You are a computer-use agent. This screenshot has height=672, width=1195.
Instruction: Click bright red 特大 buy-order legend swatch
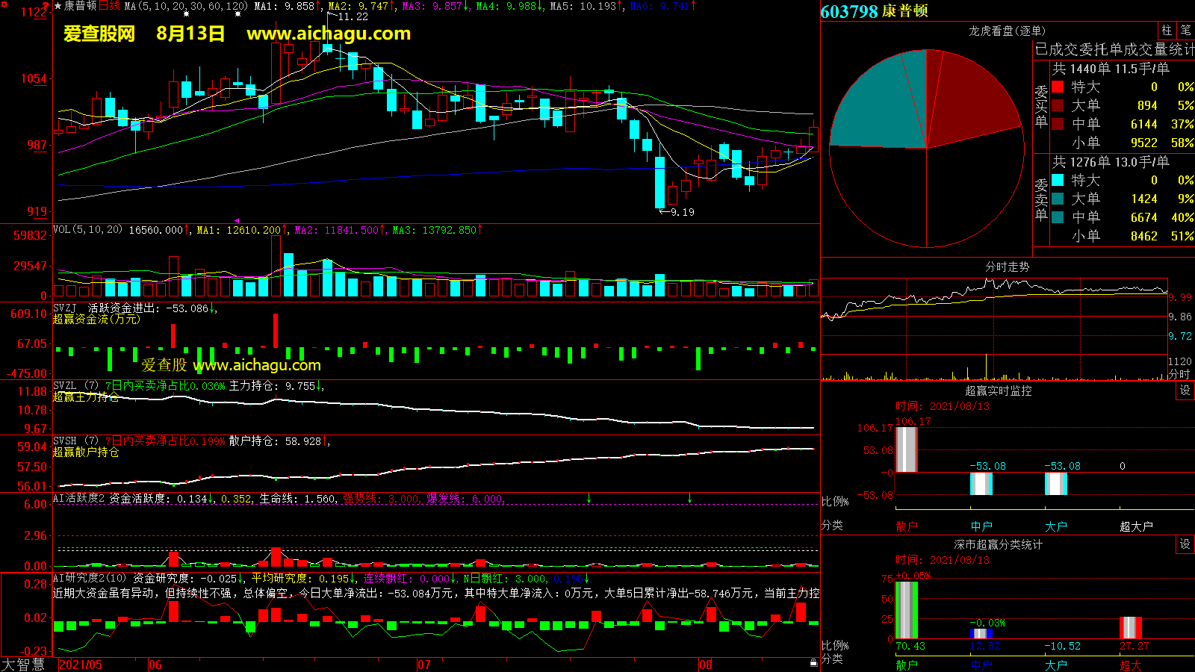click(x=1058, y=87)
